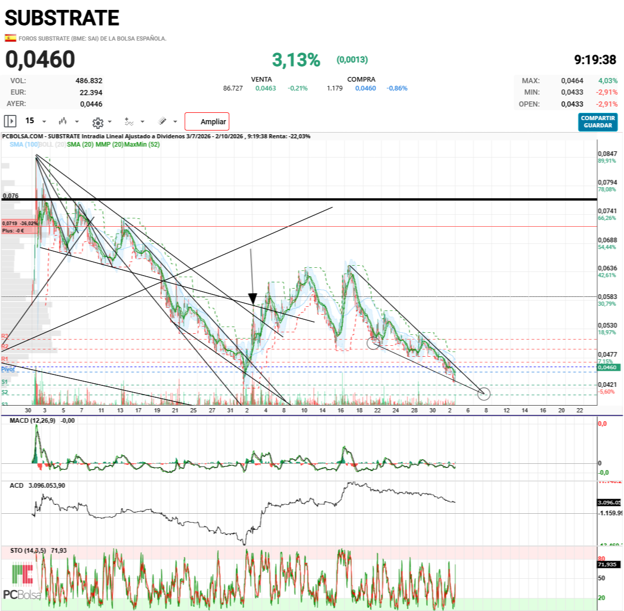Click the 15 interval value
The image size is (624, 611).
(x=30, y=121)
